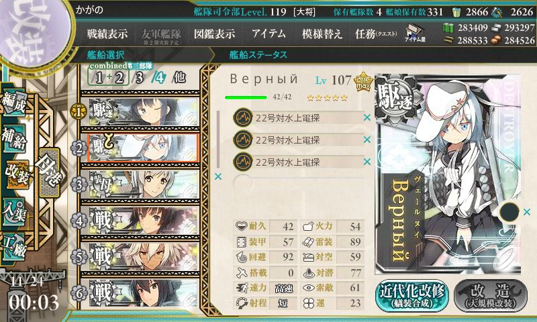The width and height of the screenshot is (537, 322).
Task: Click the 母港 home port button
Action: click(50, 173)
